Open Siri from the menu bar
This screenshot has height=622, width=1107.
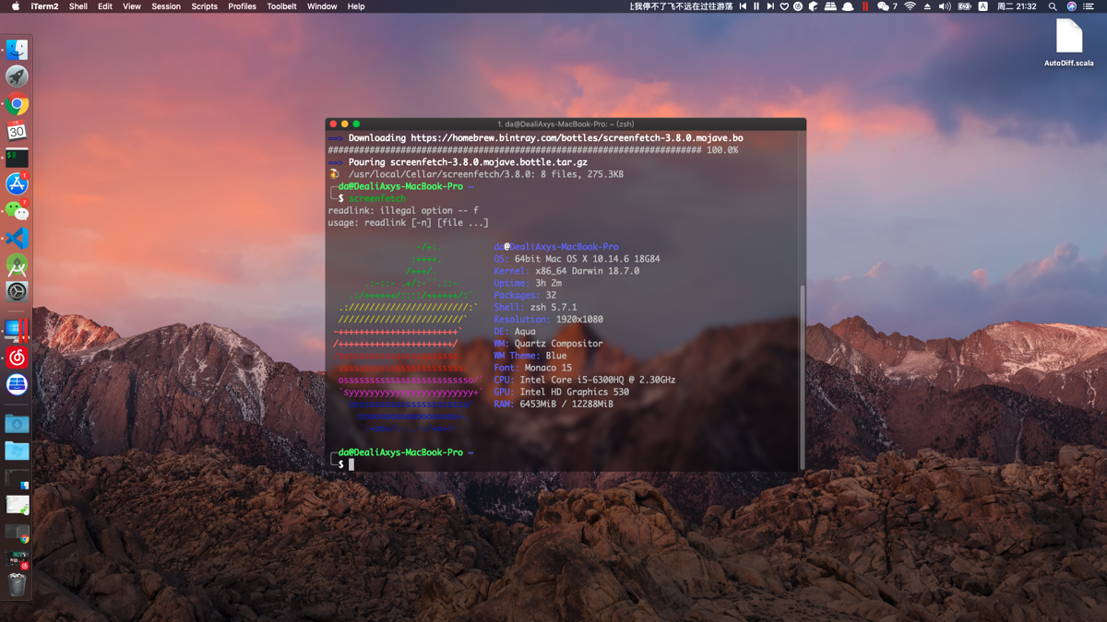tap(1071, 6)
